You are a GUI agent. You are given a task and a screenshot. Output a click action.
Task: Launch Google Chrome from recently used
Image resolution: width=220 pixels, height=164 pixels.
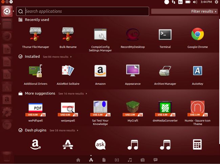tap(198, 38)
